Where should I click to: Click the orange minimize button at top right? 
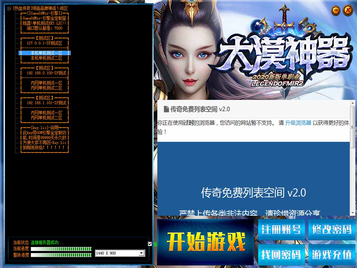(x=336, y=11)
